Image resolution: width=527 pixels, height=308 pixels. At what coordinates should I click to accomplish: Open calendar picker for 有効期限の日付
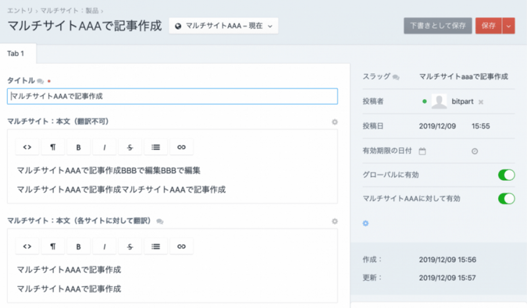422,151
